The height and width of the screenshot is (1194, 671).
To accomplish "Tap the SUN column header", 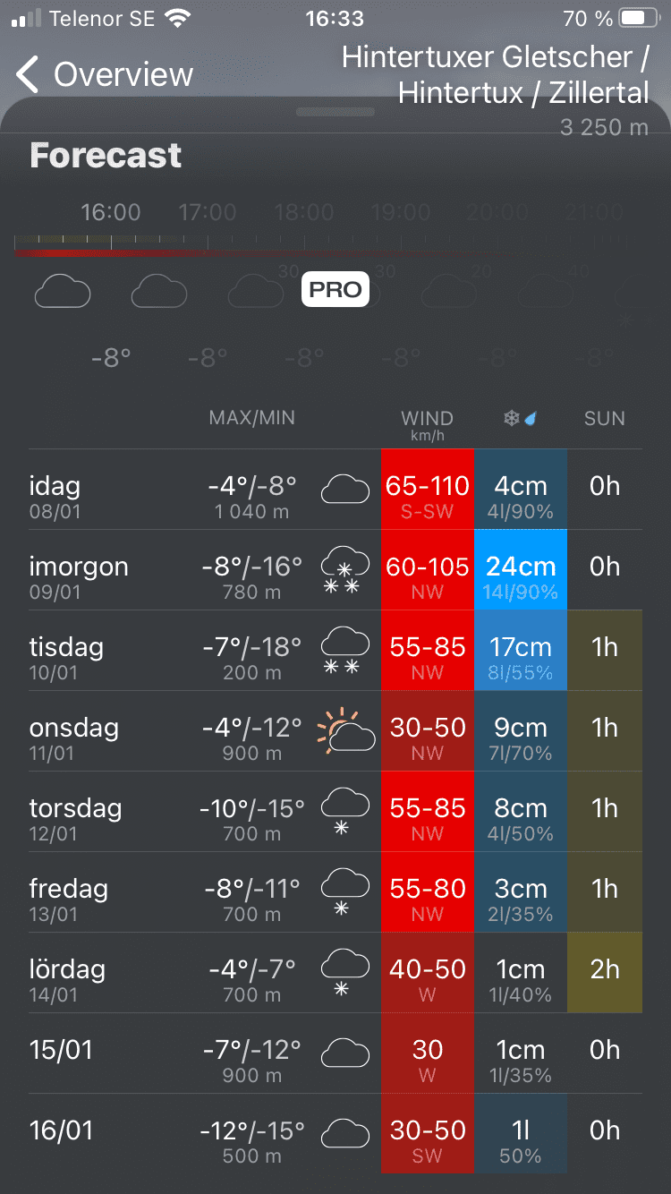I will tap(605, 418).
